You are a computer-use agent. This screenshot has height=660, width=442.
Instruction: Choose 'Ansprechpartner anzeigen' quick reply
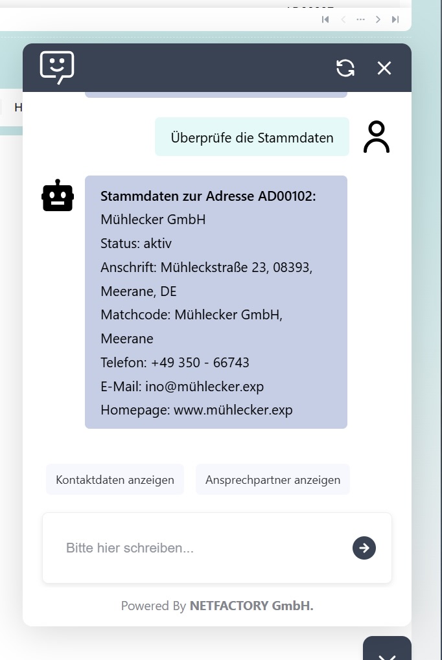click(273, 480)
